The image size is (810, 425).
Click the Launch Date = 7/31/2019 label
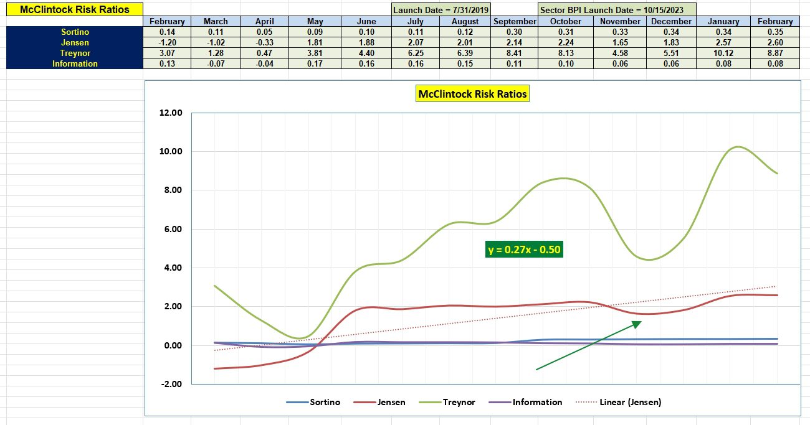pyautogui.click(x=441, y=9)
